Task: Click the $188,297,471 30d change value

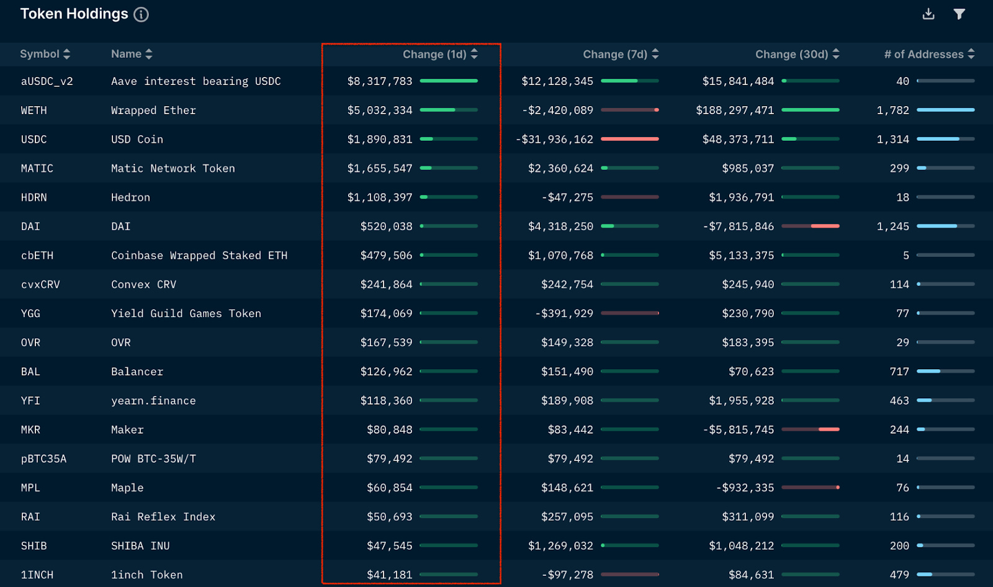Action: click(735, 110)
